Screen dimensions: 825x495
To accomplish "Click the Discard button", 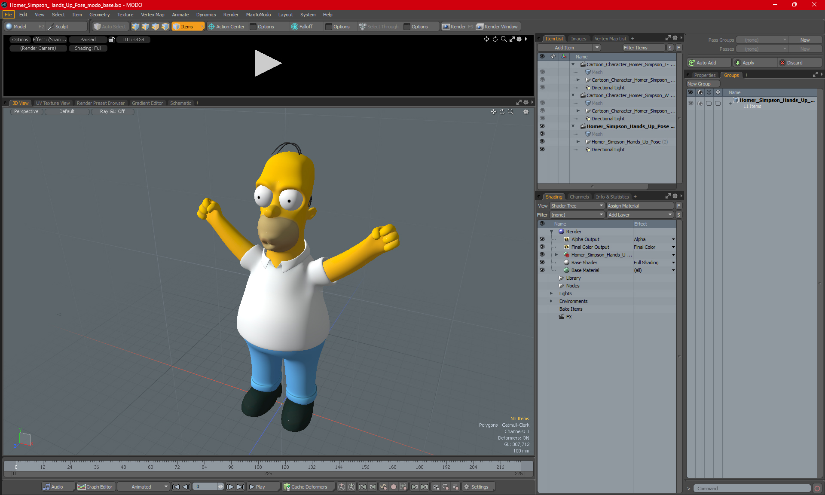I will pos(800,63).
